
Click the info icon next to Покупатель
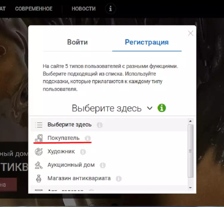pyautogui.click(x=88, y=138)
